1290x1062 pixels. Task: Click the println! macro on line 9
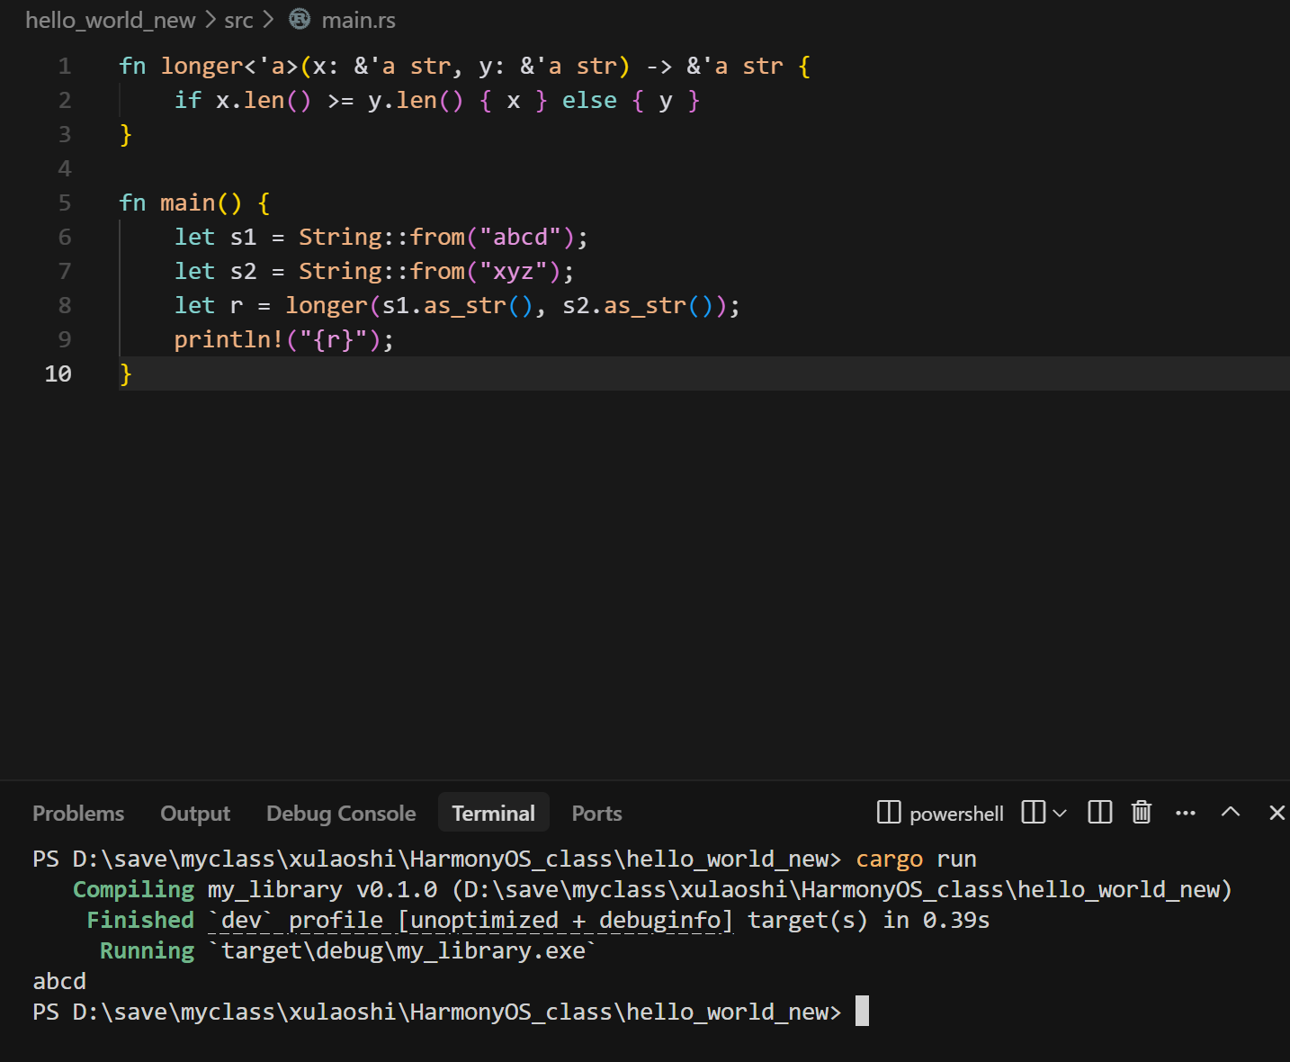228,340
